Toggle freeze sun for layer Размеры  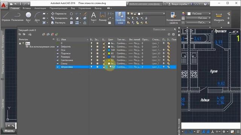click(x=97, y=57)
